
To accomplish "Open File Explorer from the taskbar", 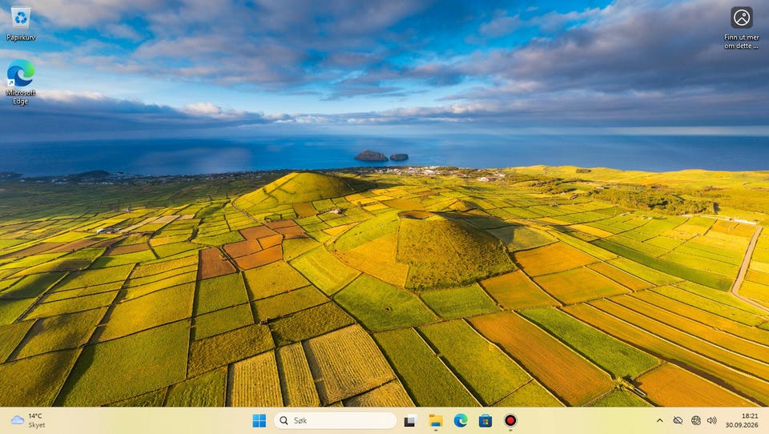I will click(436, 420).
